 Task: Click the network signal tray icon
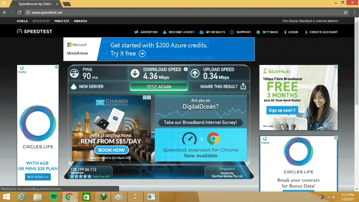pos(328,197)
